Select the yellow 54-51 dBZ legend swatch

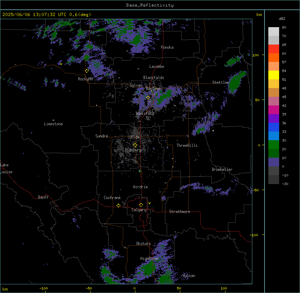(274, 75)
